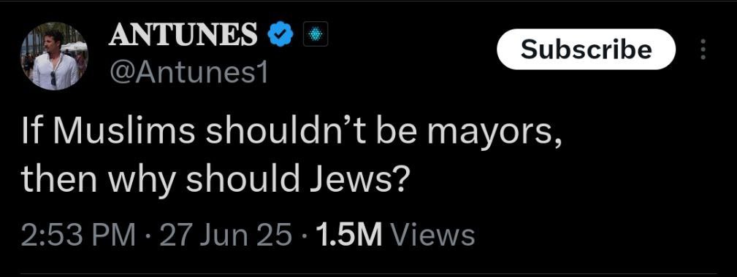Click the blue verified checkmark badge
This screenshot has height=277, width=737.
coord(280,35)
